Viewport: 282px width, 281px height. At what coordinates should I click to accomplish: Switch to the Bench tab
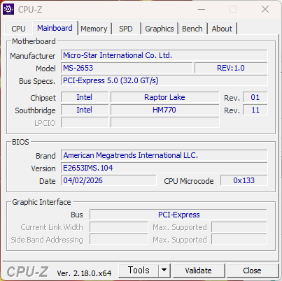[192, 29]
